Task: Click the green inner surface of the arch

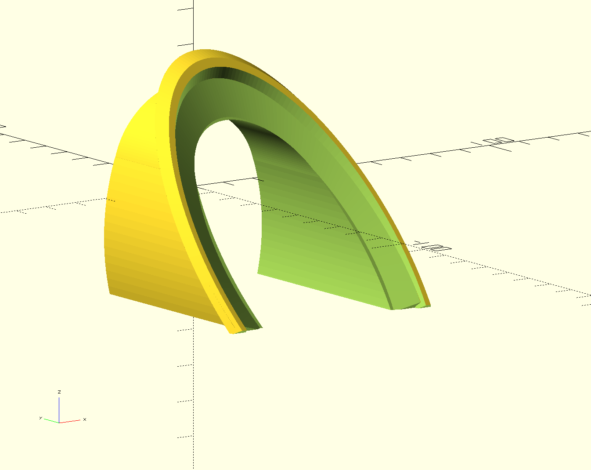Action: click(x=316, y=220)
